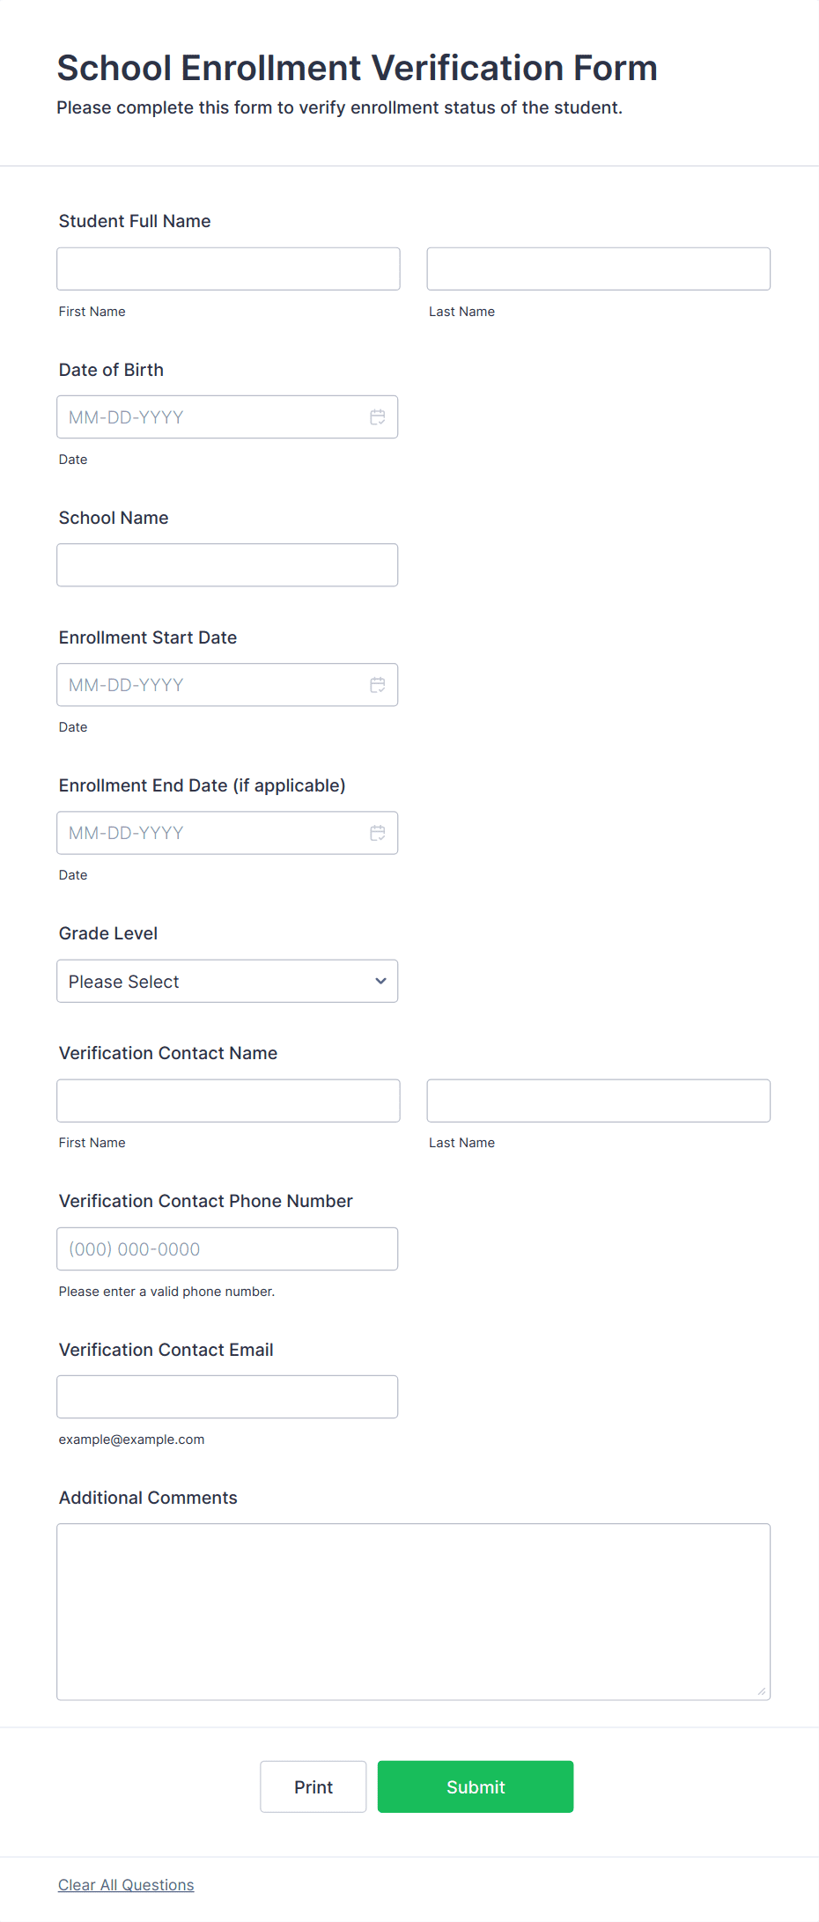
Task: Click the Student First Name field
Action: pyautogui.click(x=227, y=269)
